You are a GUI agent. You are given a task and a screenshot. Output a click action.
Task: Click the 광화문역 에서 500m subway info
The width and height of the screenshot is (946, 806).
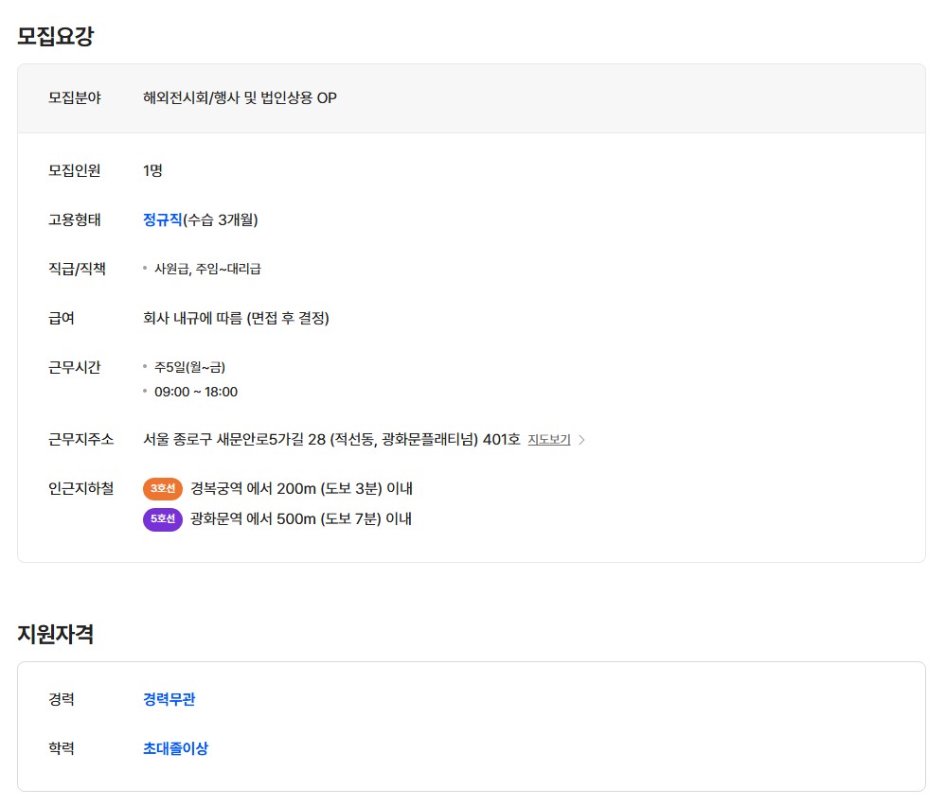coord(301,519)
